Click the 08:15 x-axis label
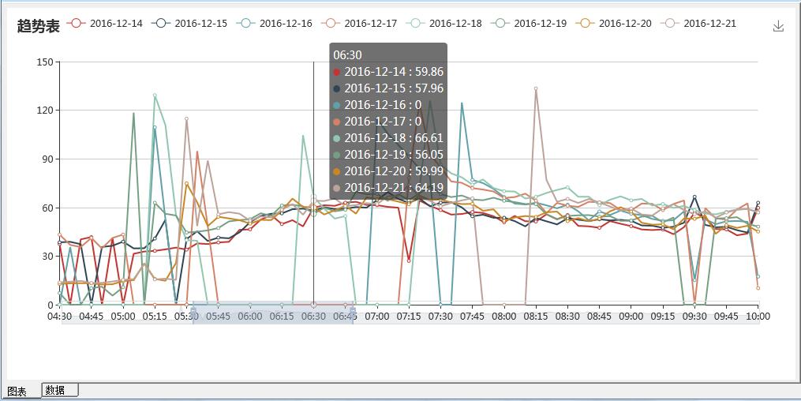Image resolution: width=801 pixels, height=401 pixels. pos(535,317)
